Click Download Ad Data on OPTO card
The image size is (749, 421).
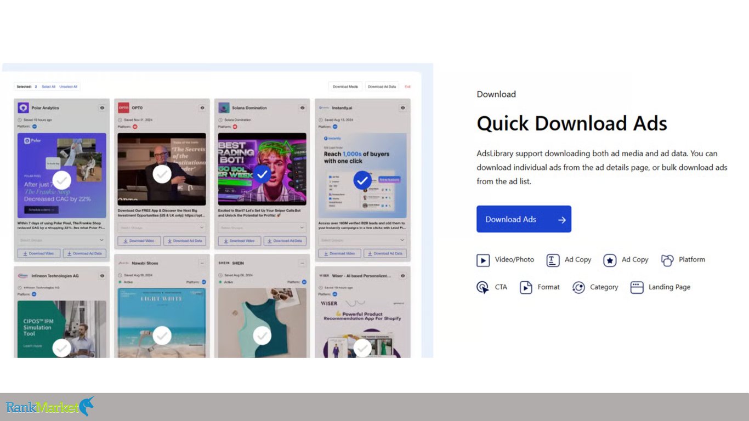(x=185, y=241)
